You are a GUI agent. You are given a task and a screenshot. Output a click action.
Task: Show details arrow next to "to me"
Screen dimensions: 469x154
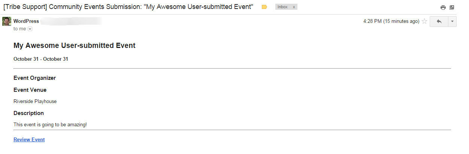(x=30, y=29)
